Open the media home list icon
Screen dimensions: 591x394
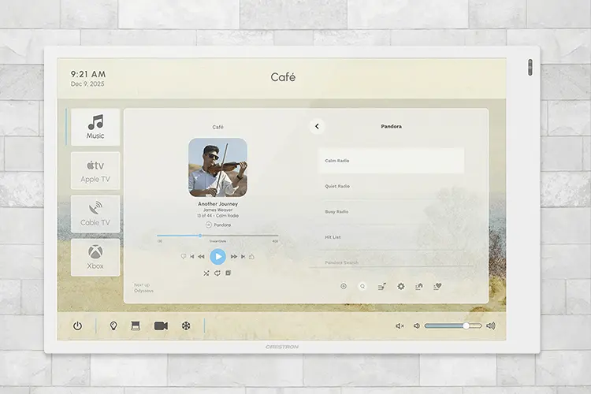point(419,286)
